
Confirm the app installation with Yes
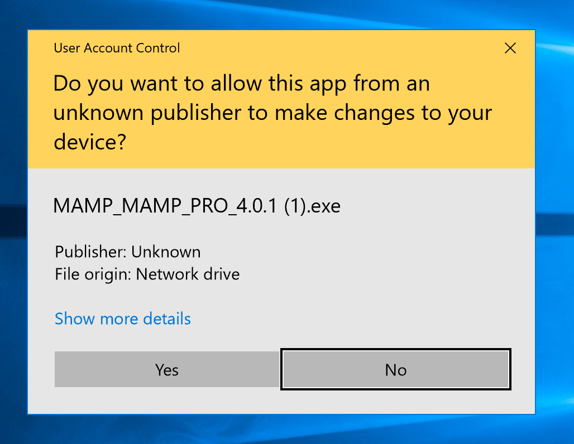[166, 369]
